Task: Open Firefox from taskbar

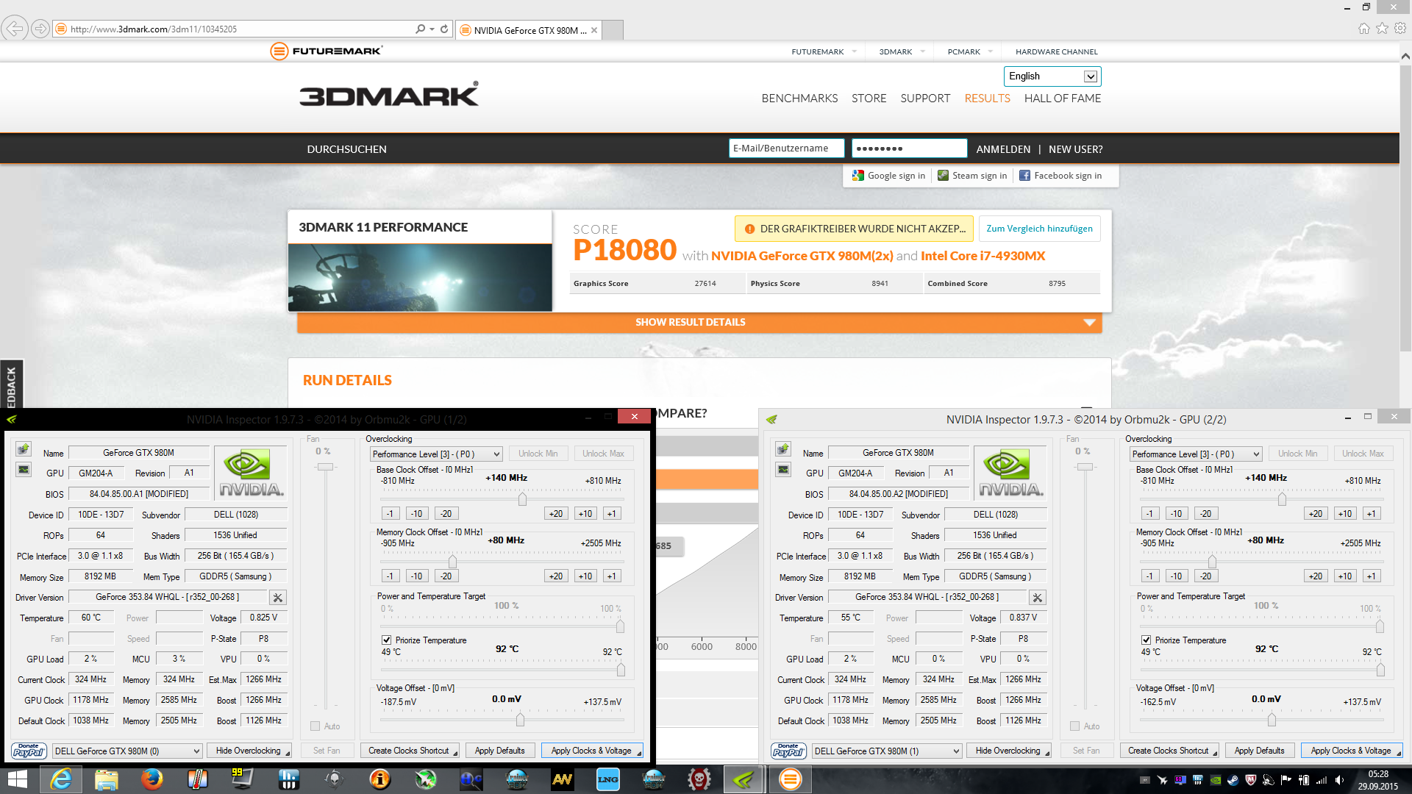Action: point(151,779)
